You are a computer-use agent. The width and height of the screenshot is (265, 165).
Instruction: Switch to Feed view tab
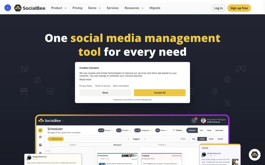pyautogui.click(x=209, y=130)
